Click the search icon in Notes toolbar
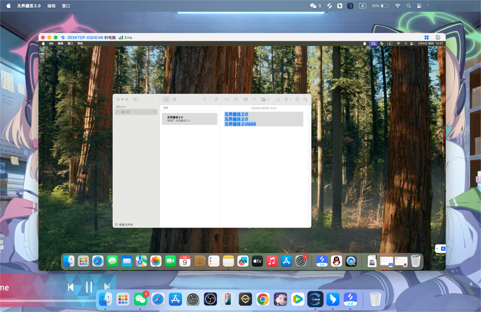Screen dimensions: 481x312 (305, 99)
